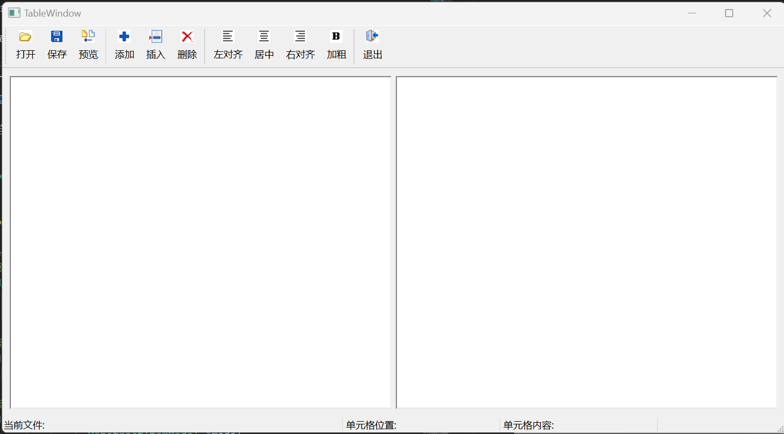Apply 右对齐 right alignment
784x434 pixels.
click(300, 37)
